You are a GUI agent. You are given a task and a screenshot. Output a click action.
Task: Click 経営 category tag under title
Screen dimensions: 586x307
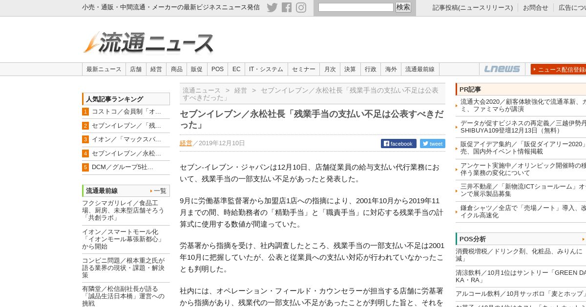coord(186,143)
